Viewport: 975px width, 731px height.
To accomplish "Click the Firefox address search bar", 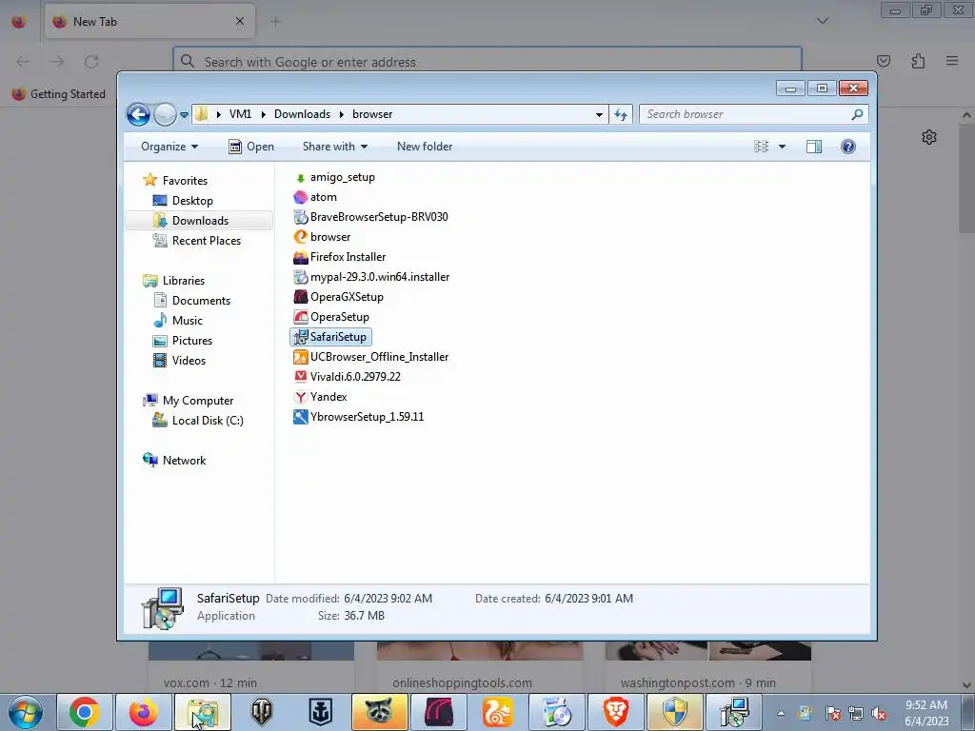I will [x=487, y=62].
